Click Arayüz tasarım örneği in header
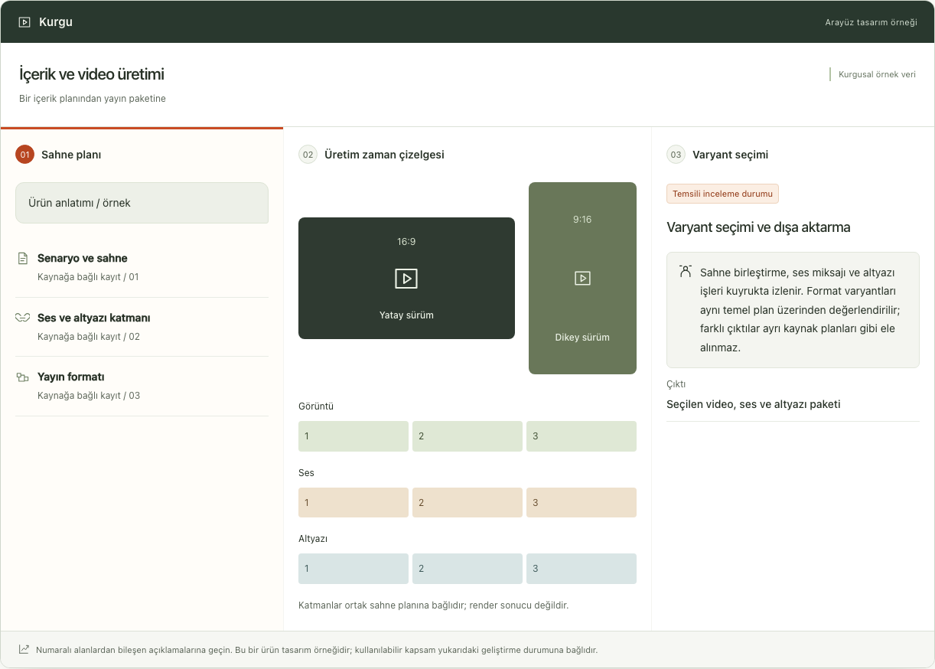Image resolution: width=935 pixels, height=669 pixels. (x=871, y=22)
